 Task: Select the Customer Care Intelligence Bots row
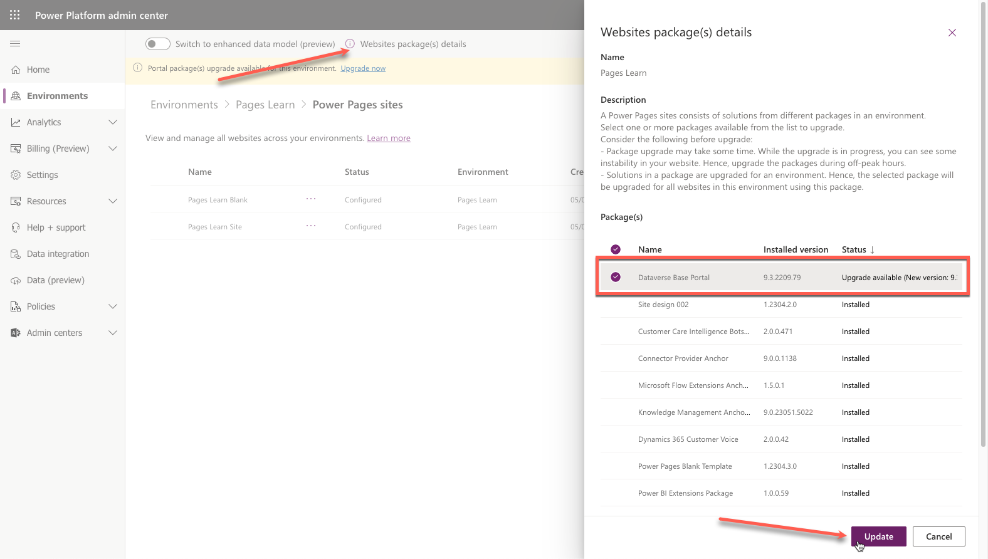pos(781,332)
